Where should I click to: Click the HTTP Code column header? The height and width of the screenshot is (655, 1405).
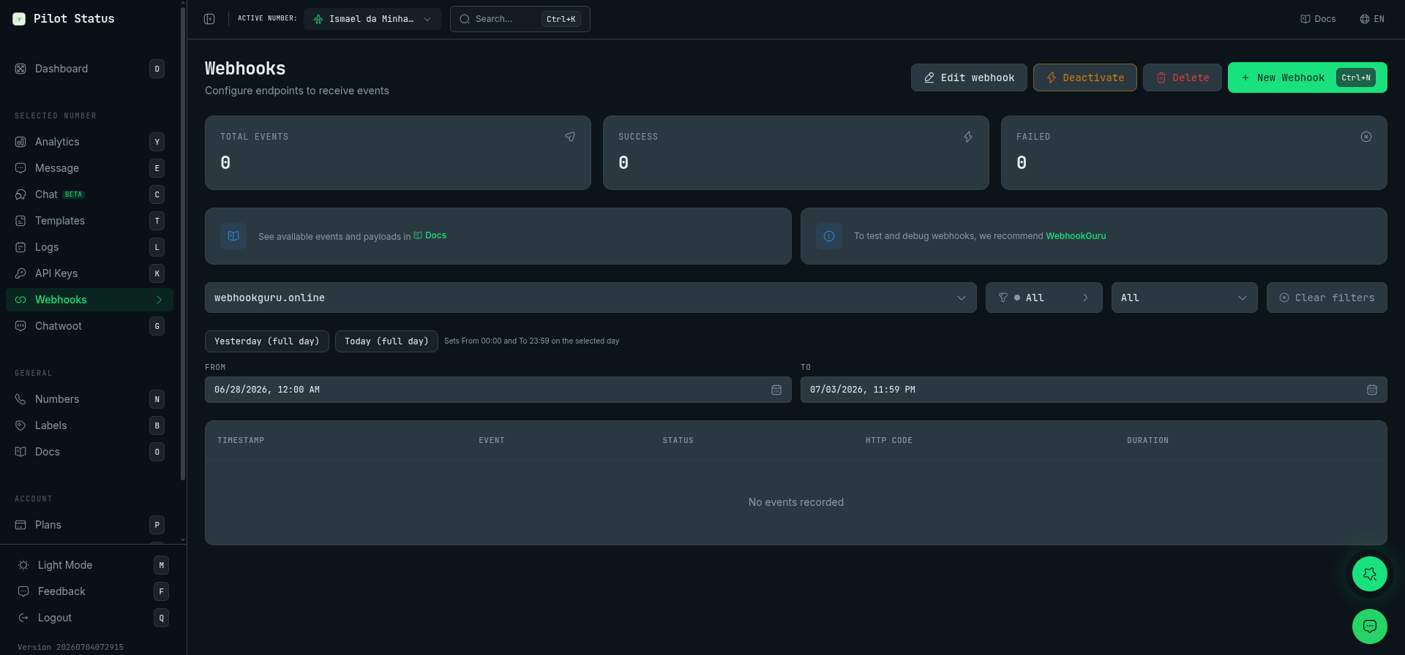[889, 440]
